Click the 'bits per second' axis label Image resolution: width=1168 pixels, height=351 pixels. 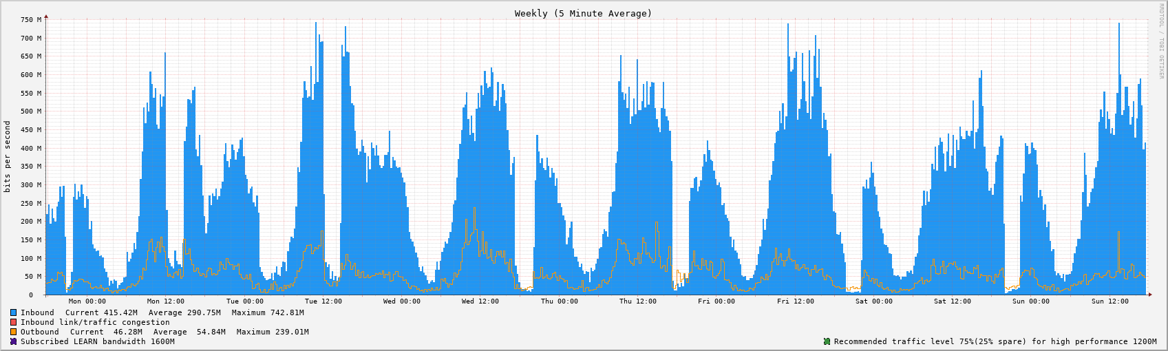pyautogui.click(x=8, y=157)
